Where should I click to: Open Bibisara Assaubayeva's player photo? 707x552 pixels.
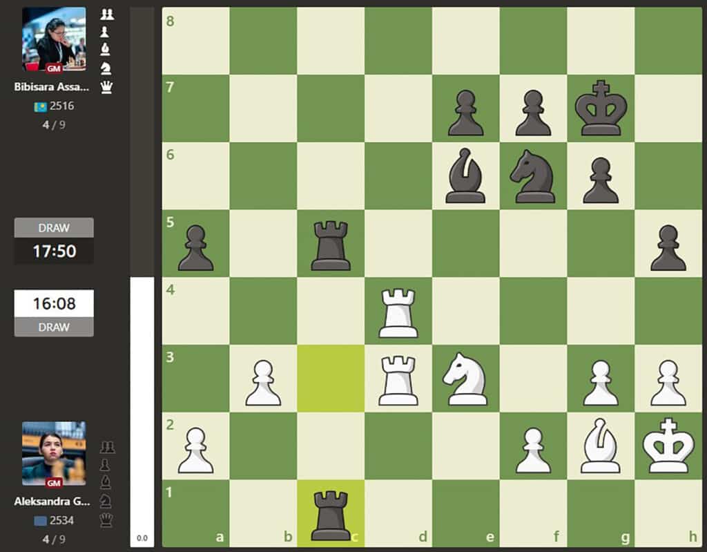pos(54,39)
